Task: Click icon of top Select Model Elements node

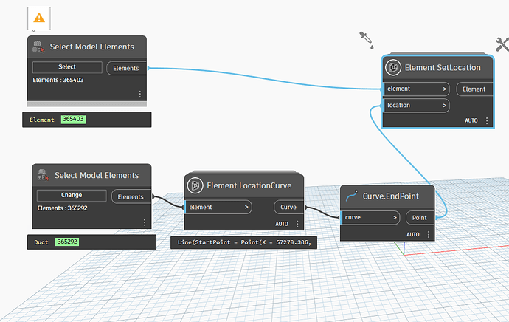Action: 38,47
